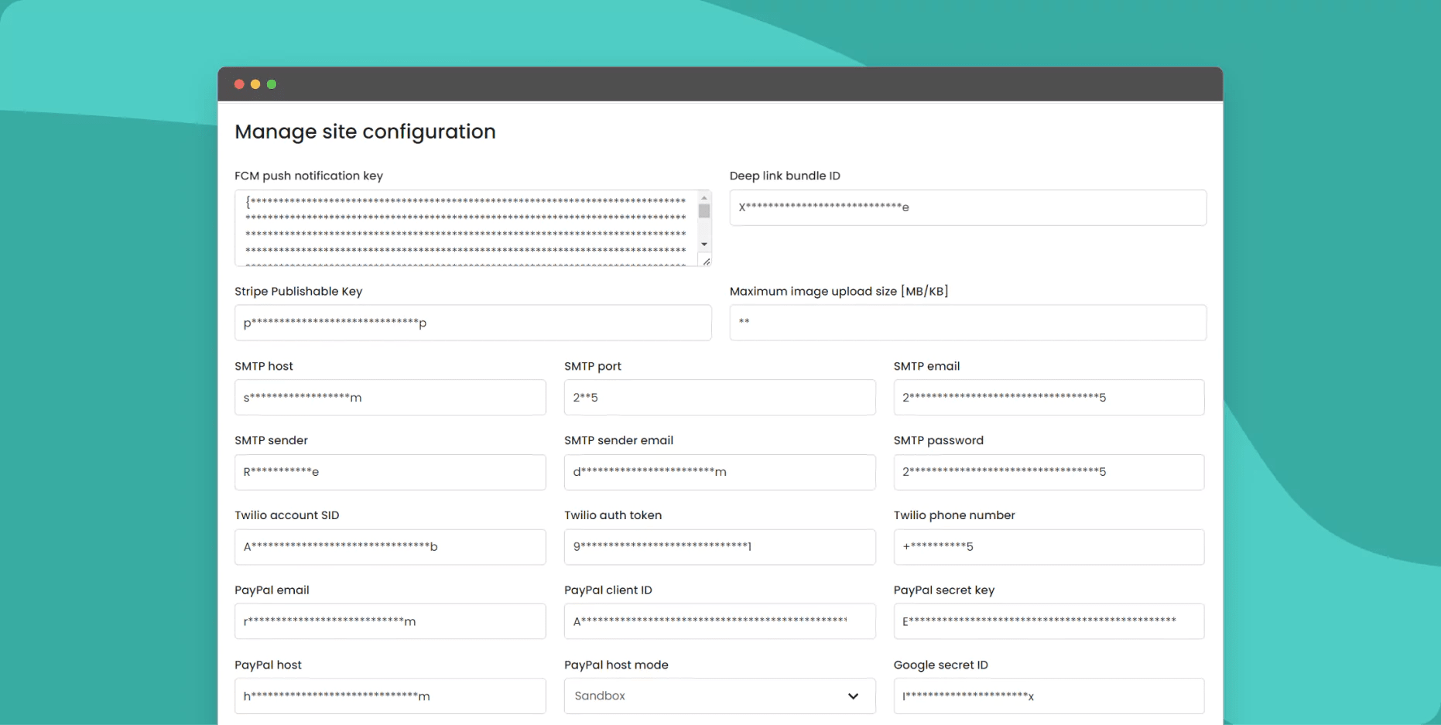Click the scroll-up arrow in FCM key textarea

point(704,197)
